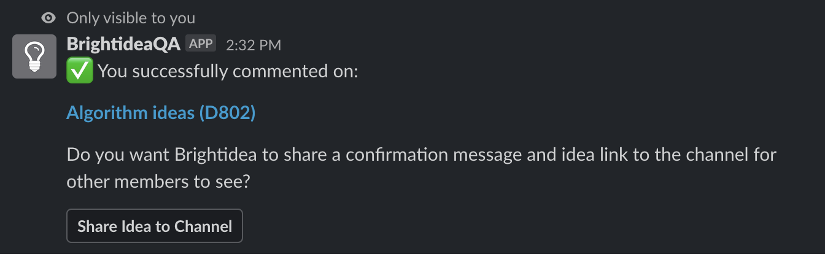Click the eye visibility icon
Viewport: 825px width, 254px height.
48,18
